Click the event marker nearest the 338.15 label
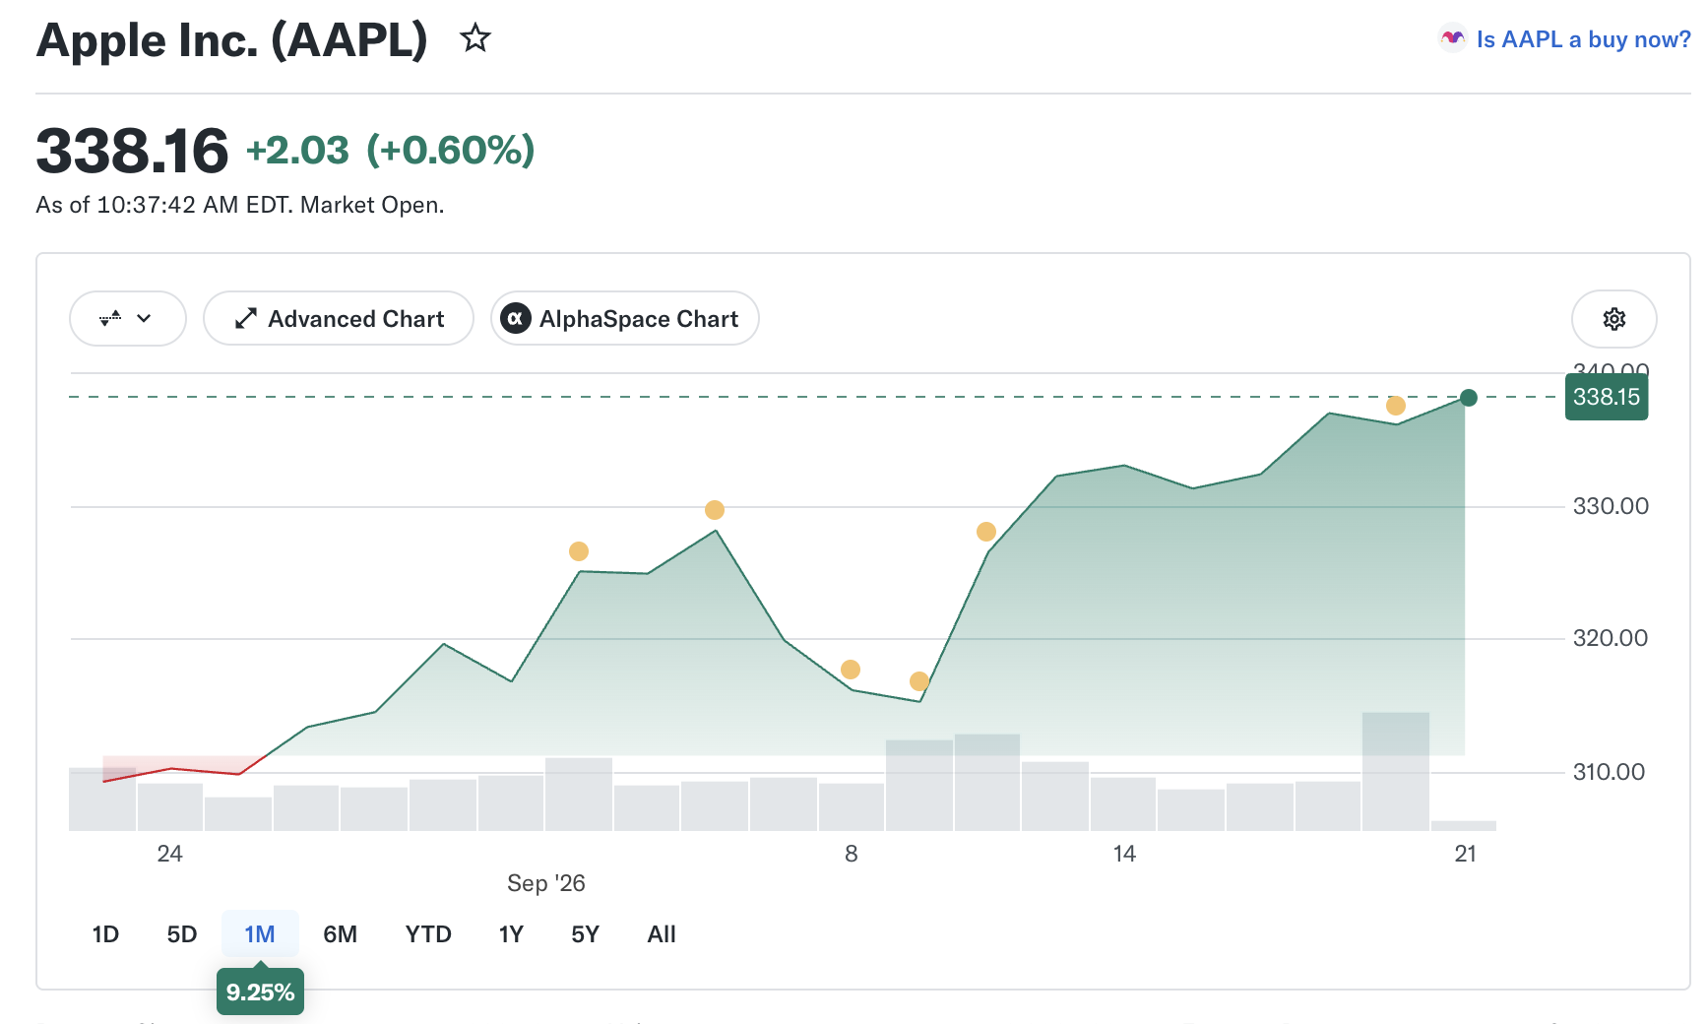The width and height of the screenshot is (1707, 1024). [1396, 406]
